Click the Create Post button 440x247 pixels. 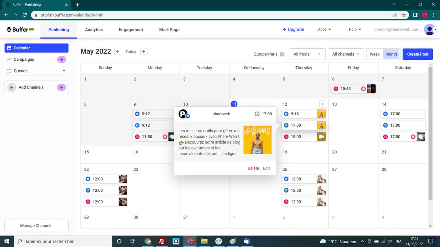tap(418, 54)
